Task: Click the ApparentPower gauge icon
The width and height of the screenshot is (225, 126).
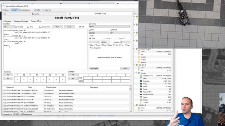Action: point(141,92)
